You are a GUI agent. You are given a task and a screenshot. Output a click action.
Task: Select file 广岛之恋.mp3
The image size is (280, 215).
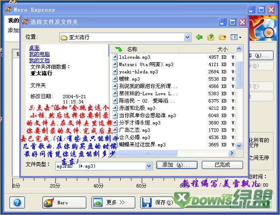(134, 130)
